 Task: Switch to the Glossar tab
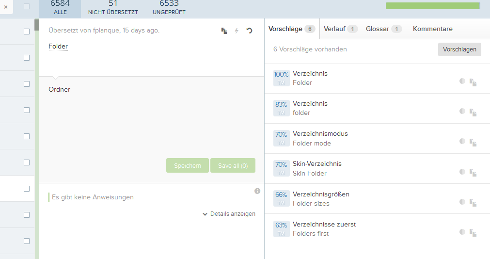(x=384, y=29)
